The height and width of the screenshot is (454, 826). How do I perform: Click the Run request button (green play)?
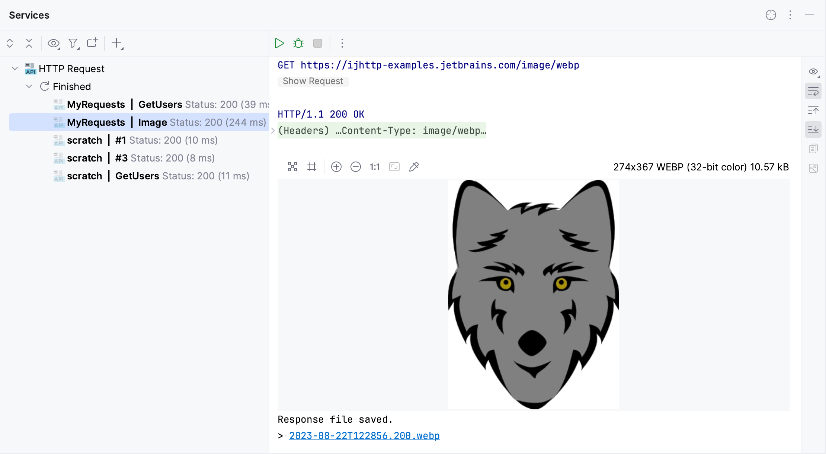(x=279, y=43)
